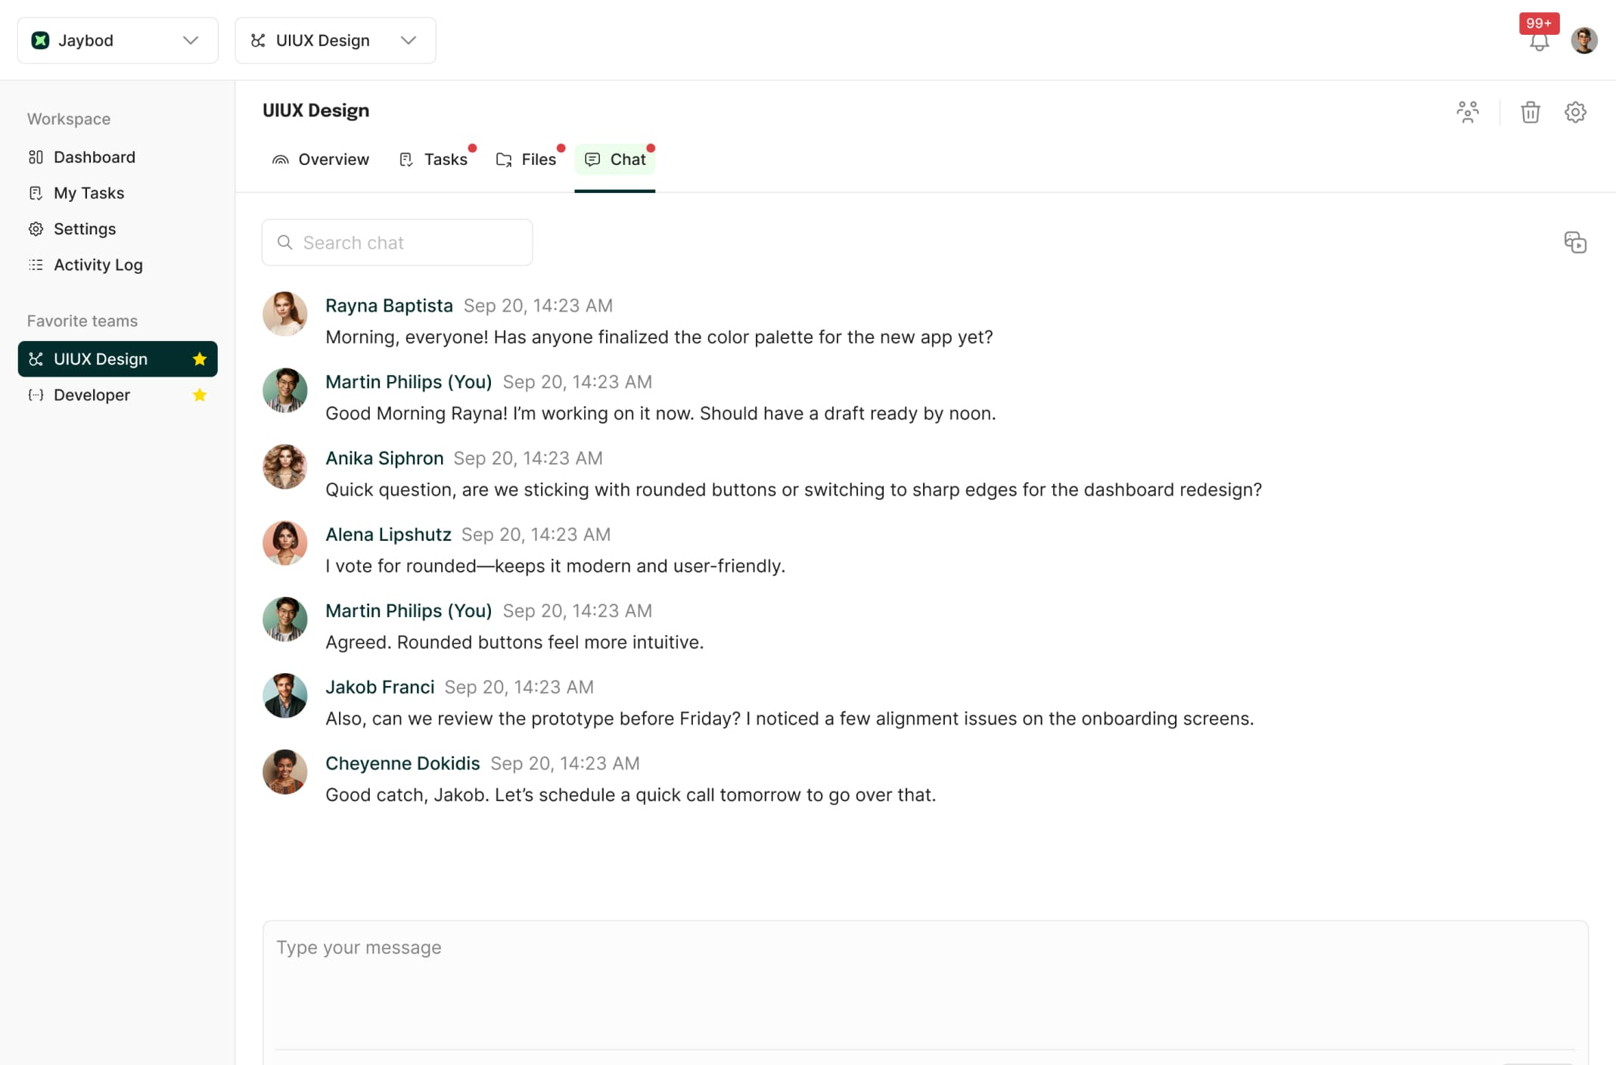Open the Dashboard from the sidebar
Screen dimensions: 1616x1065
(x=94, y=157)
